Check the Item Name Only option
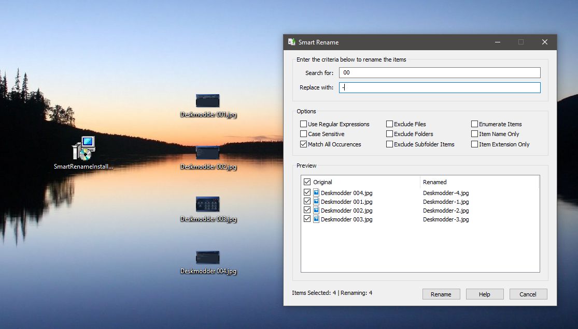Image resolution: width=578 pixels, height=329 pixels. pos(474,134)
